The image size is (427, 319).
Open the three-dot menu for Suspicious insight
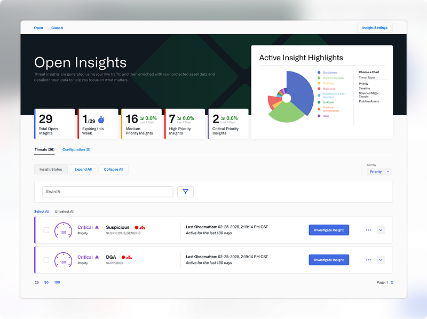[x=368, y=230]
